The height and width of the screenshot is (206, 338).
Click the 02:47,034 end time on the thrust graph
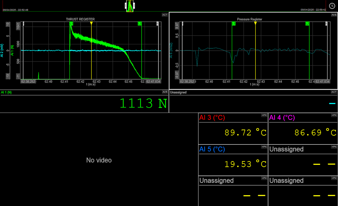click(153, 82)
